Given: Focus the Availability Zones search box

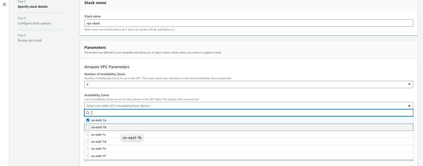Looking at the screenshot, I should pyautogui.click(x=250, y=113).
